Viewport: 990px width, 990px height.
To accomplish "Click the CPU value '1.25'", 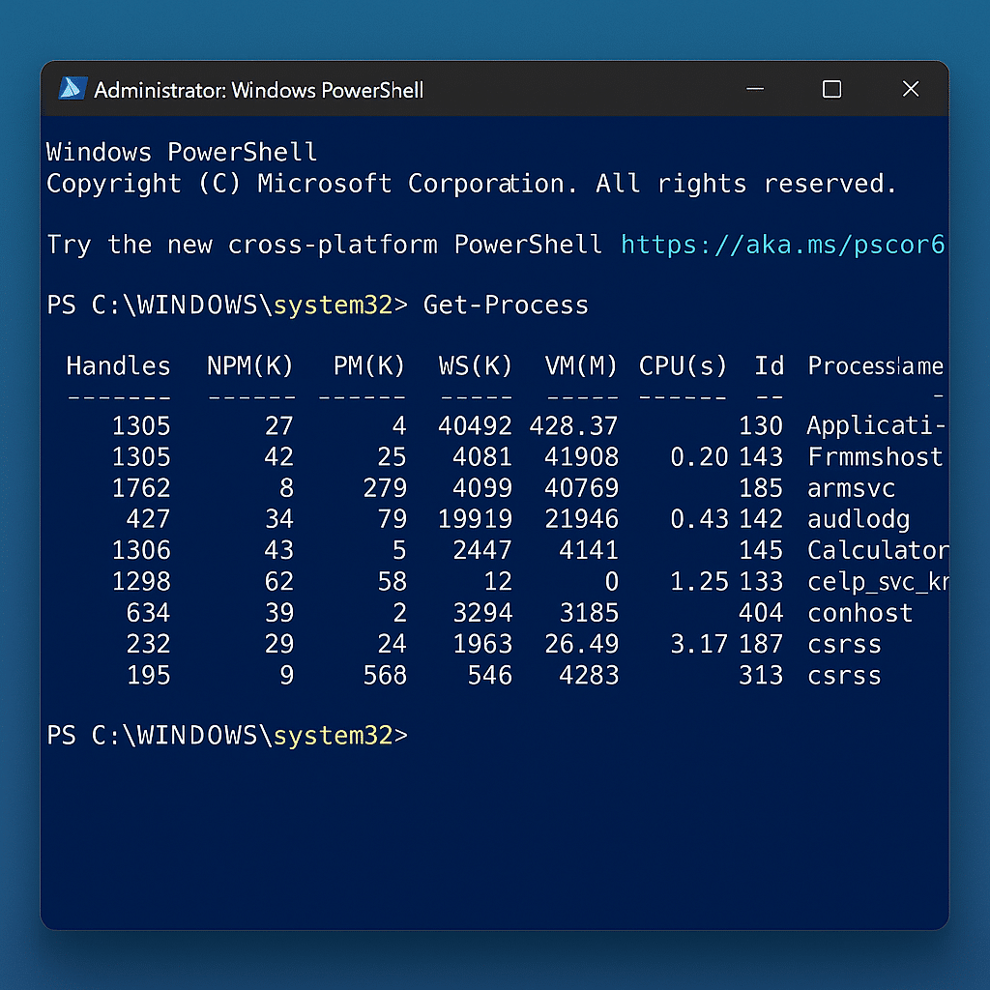I will [699, 581].
